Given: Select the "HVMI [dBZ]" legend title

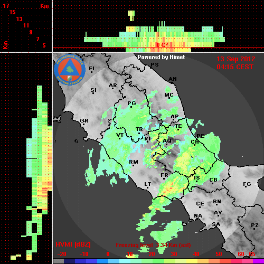Looking at the screenshot, I should (x=73, y=244).
